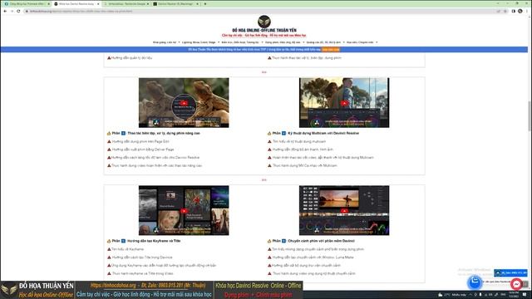Click the taskbar weather indicator
The height and width of the screenshot is (299, 532).
[x=452, y=295]
